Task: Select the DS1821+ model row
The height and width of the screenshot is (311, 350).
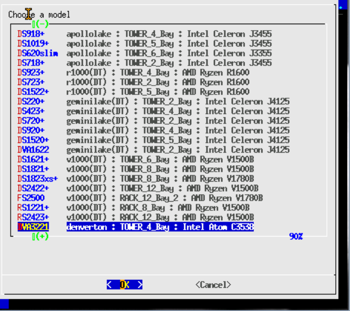Action: pyautogui.click(x=136, y=169)
